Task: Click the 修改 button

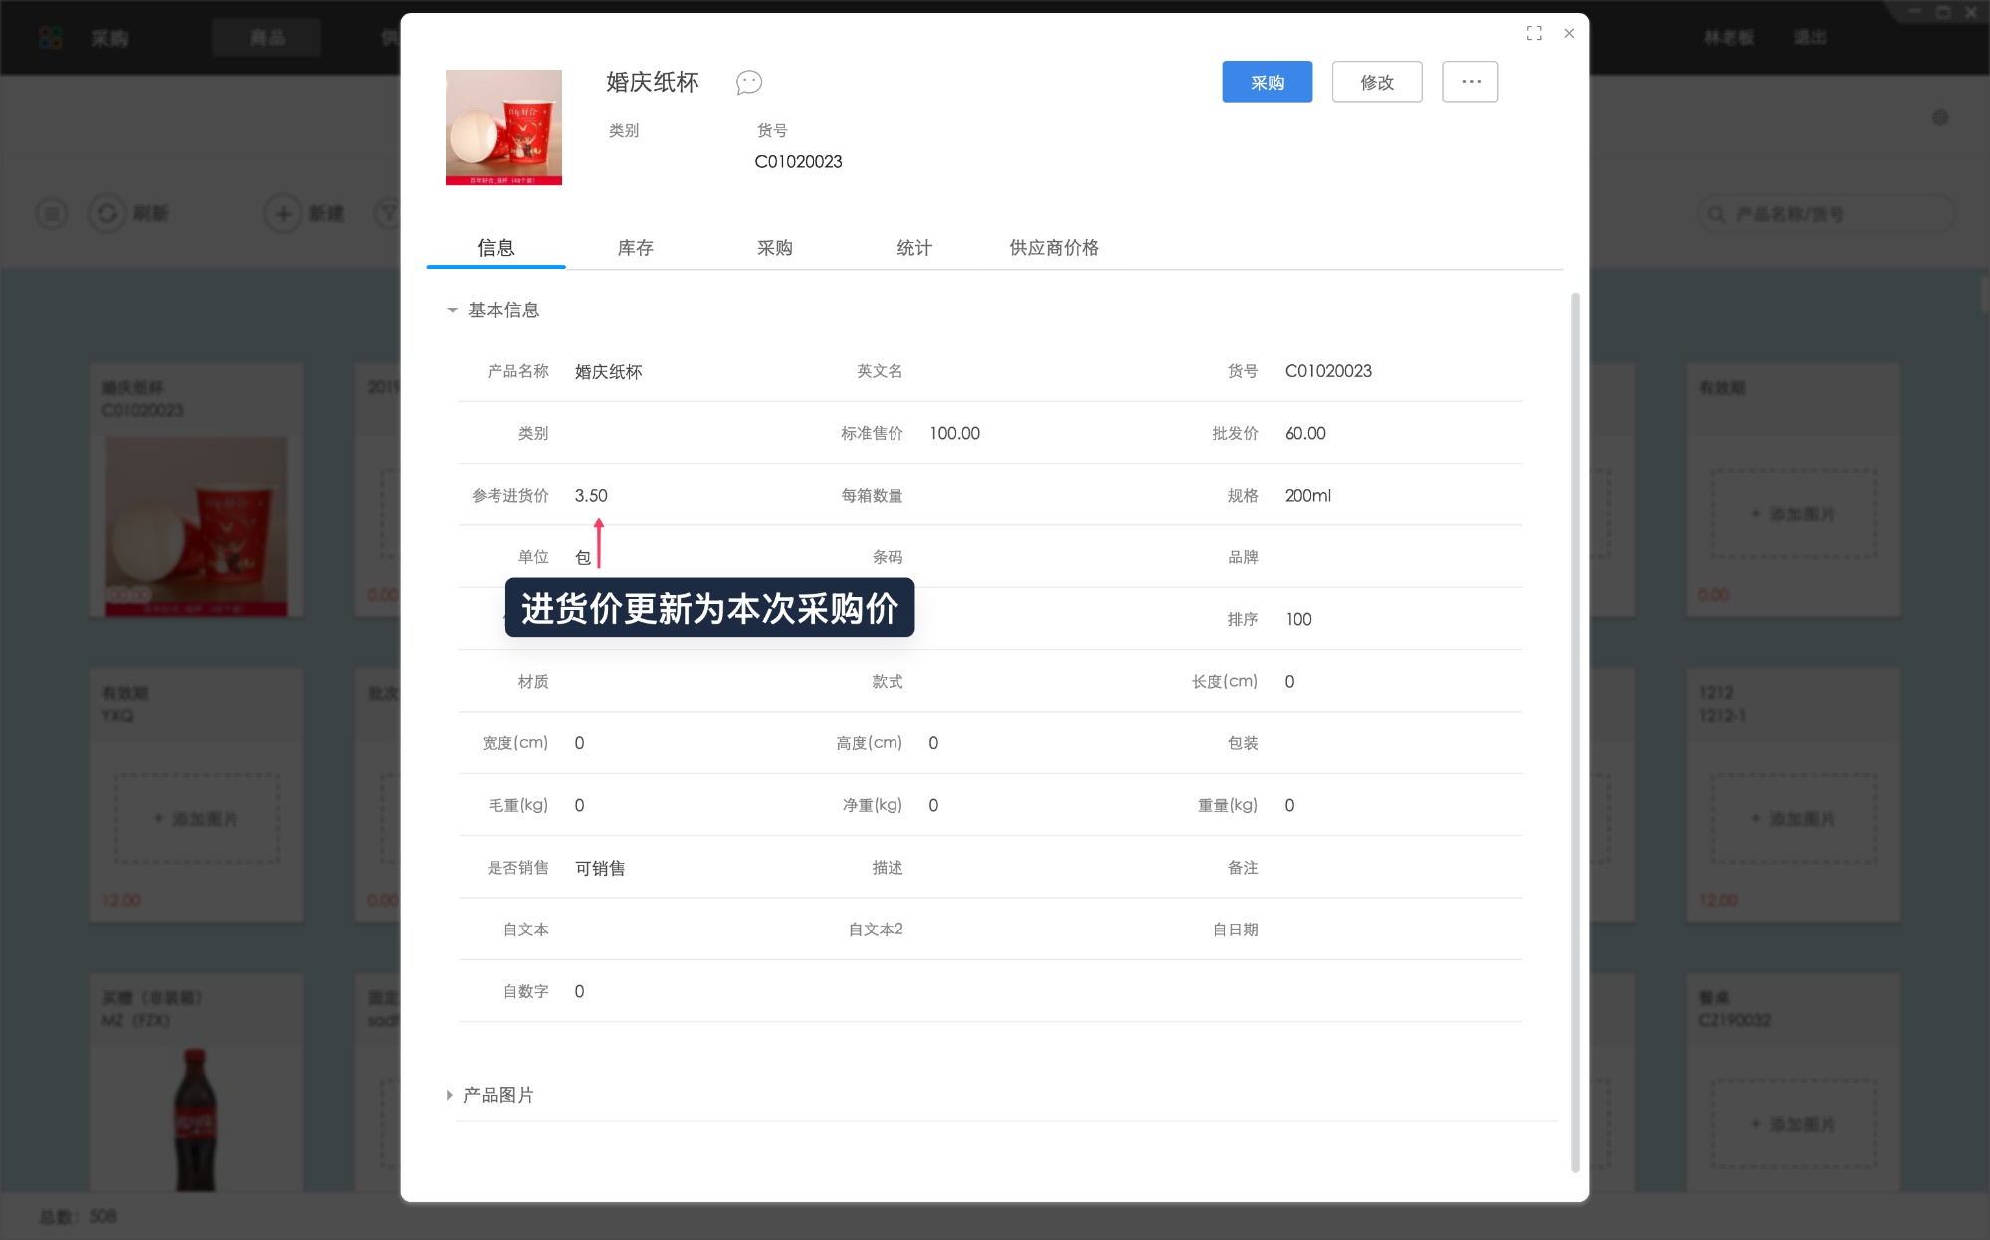Action: tap(1377, 82)
